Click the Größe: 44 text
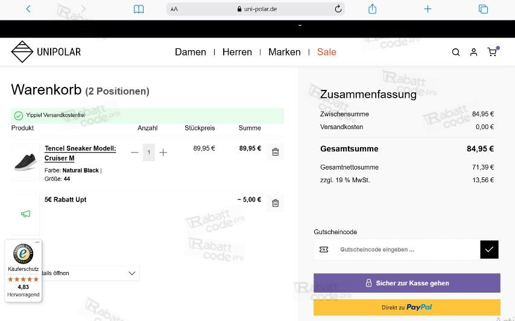515x321 pixels. click(57, 179)
